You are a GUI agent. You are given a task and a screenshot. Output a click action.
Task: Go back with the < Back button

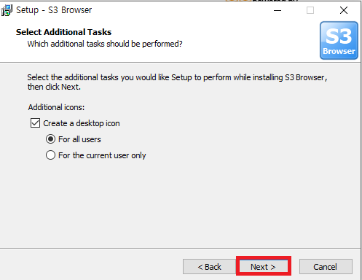click(209, 267)
